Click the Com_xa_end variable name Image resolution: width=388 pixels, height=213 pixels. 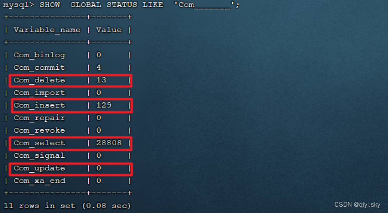pyautogui.click(x=40, y=181)
